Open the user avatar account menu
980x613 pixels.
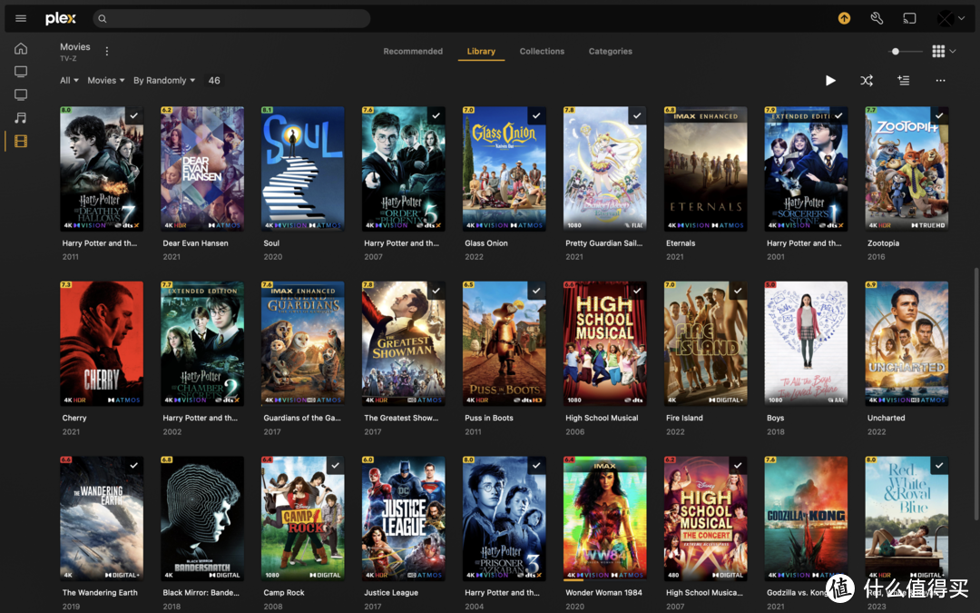[x=951, y=18]
